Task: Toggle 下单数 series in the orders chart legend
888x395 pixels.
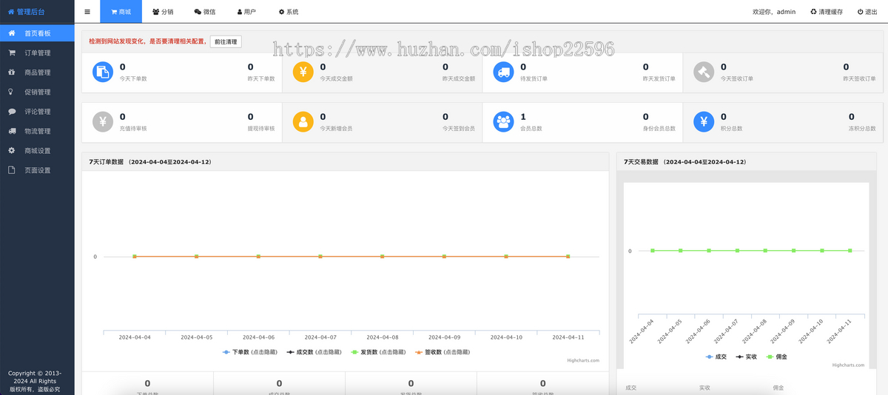Action: click(249, 352)
